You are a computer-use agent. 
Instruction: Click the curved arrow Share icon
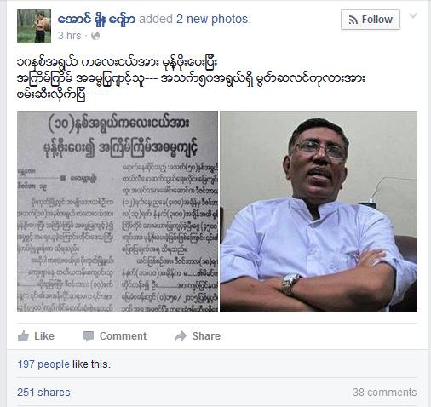[181, 336]
